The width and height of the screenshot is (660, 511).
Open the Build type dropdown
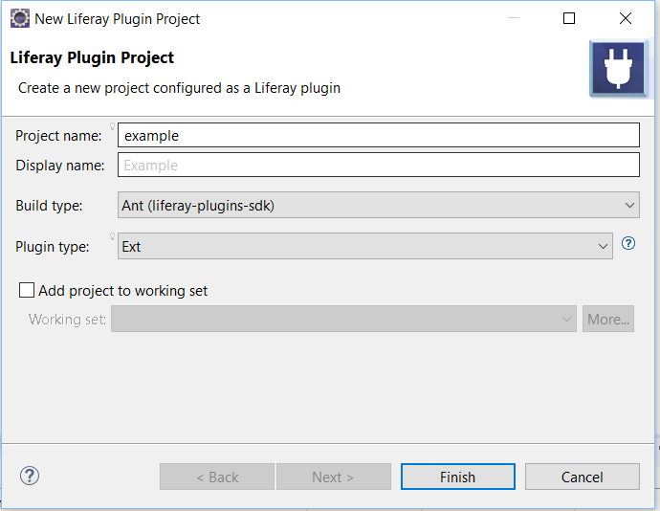(379, 205)
